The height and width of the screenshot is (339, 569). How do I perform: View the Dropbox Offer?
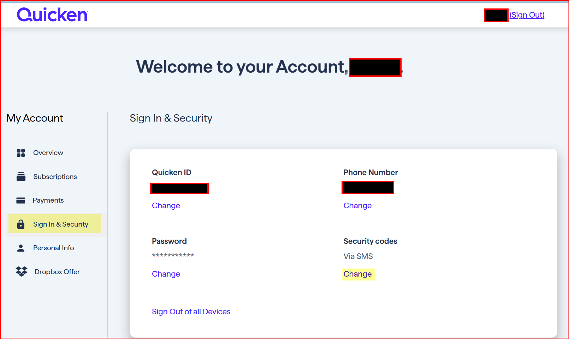[57, 272]
